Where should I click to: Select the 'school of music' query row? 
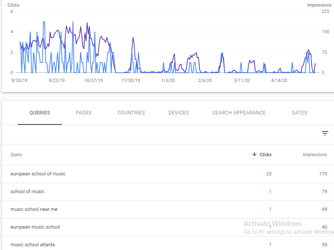tap(27, 192)
